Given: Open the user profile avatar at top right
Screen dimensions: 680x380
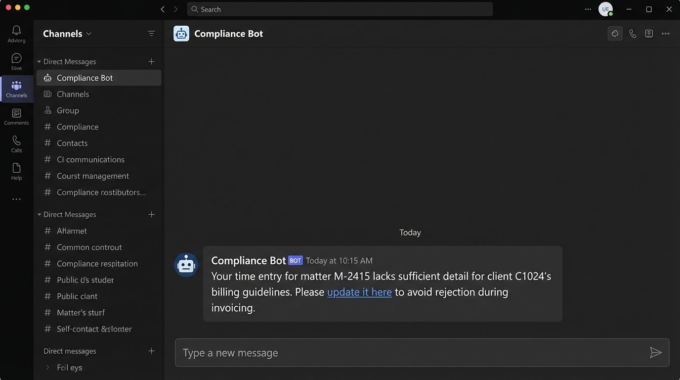Looking at the screenshot, I should coord(605,9).
